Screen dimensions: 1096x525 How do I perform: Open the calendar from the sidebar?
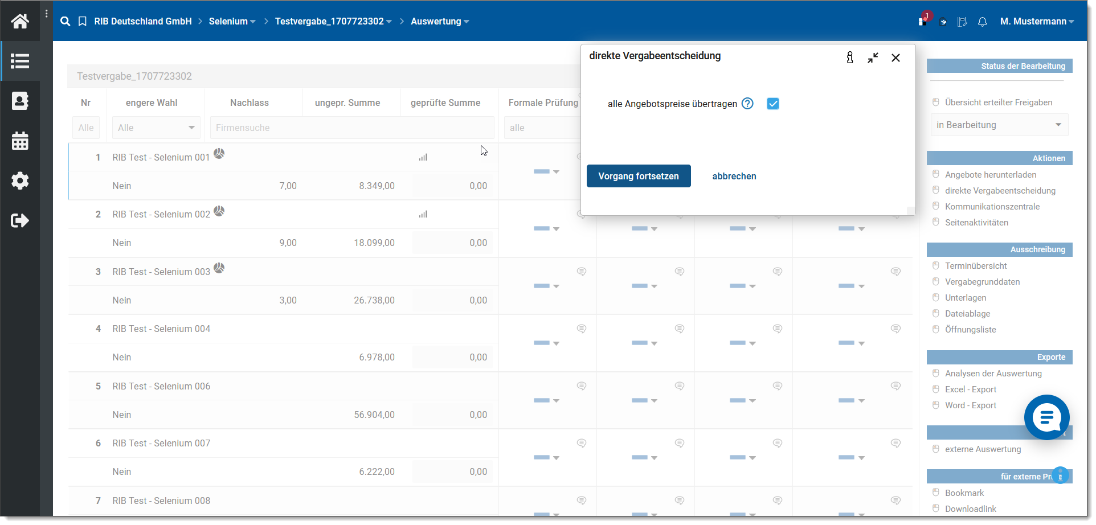point(20,141)
